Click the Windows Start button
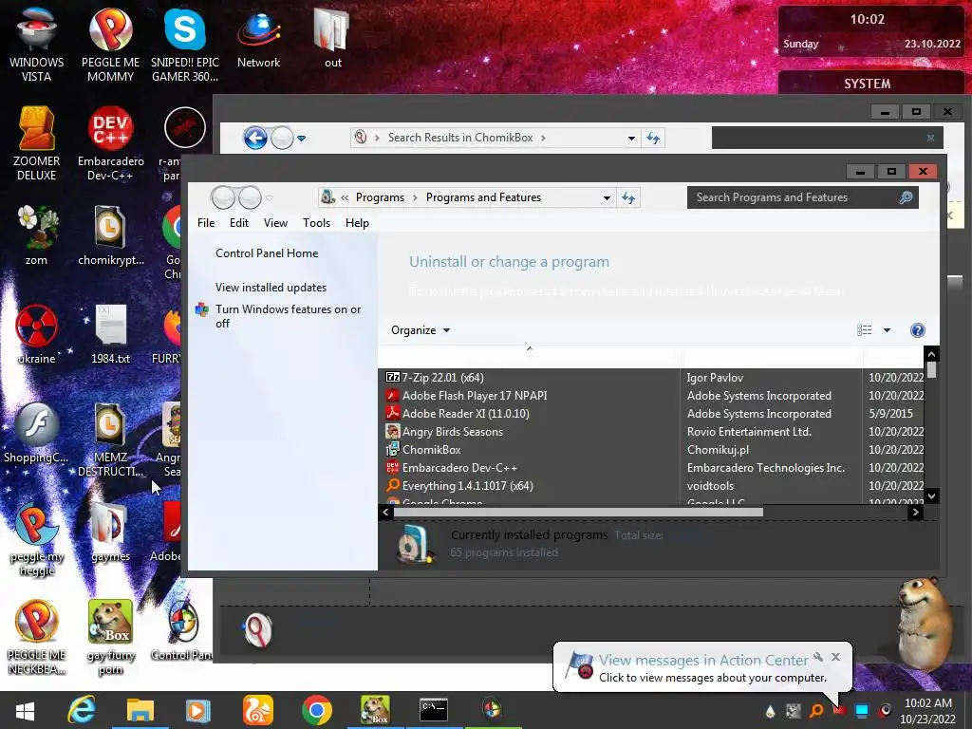This screenshot has width=972, height=729. click(x=25, y=710)
